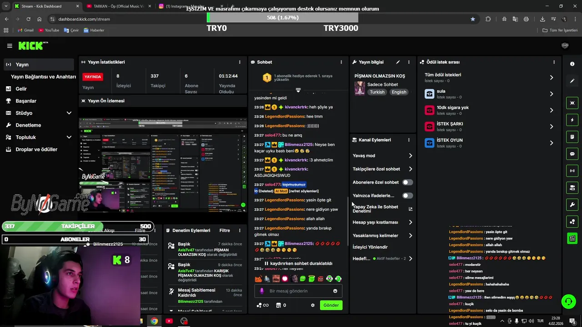
Task: Insert the red angry face emote
Action: (x=321, y=278)
